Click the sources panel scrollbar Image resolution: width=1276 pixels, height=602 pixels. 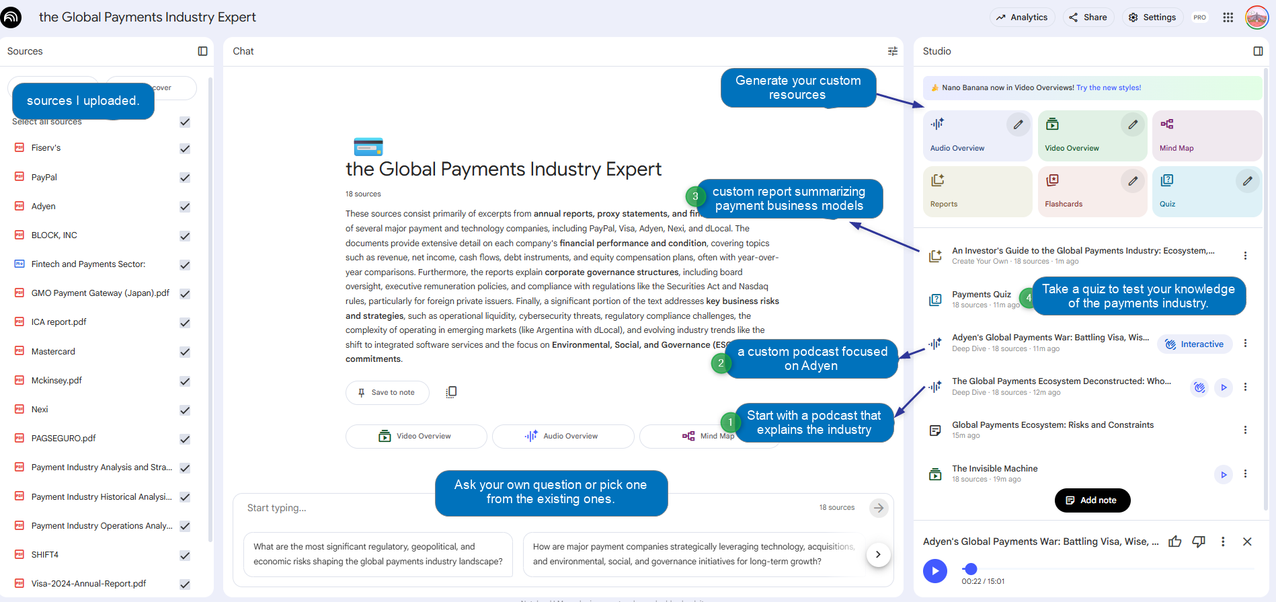click(210, 309)
